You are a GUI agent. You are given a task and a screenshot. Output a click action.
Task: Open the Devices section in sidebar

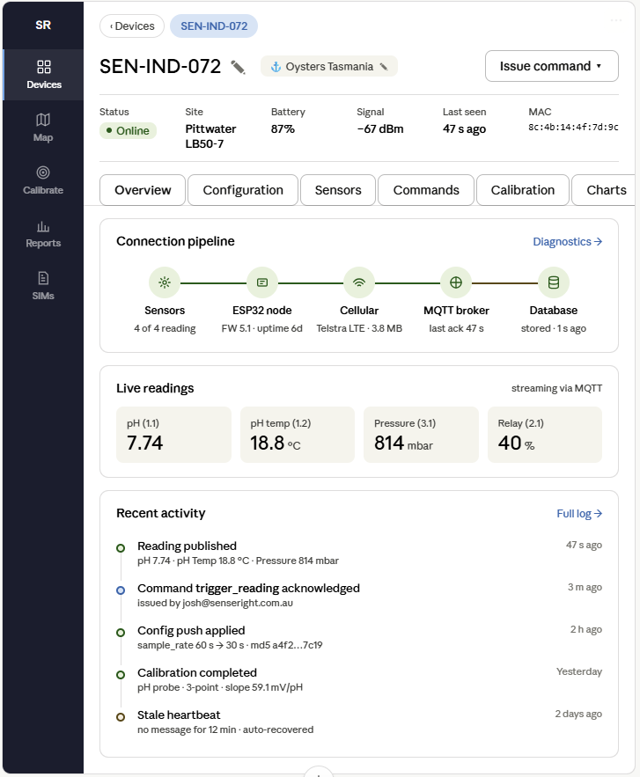[x=43, y=75]
